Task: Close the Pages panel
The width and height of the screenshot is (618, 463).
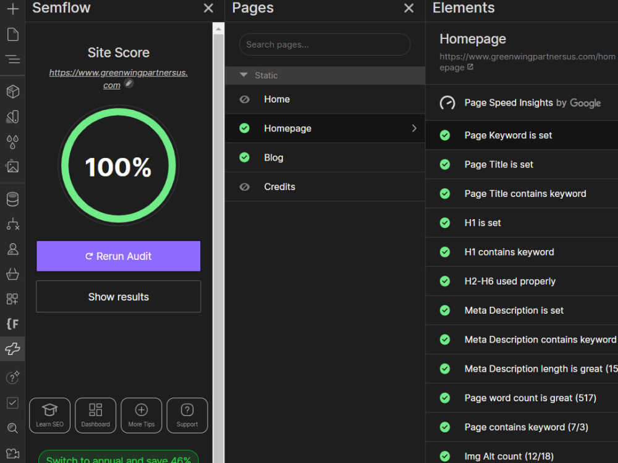Action: click(408, 8)
